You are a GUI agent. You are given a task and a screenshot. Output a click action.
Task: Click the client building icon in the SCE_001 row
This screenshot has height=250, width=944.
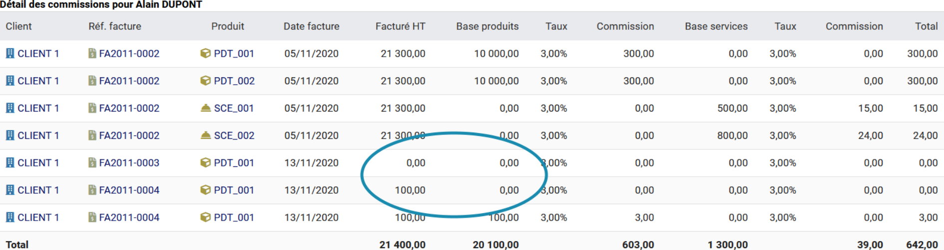10,108
